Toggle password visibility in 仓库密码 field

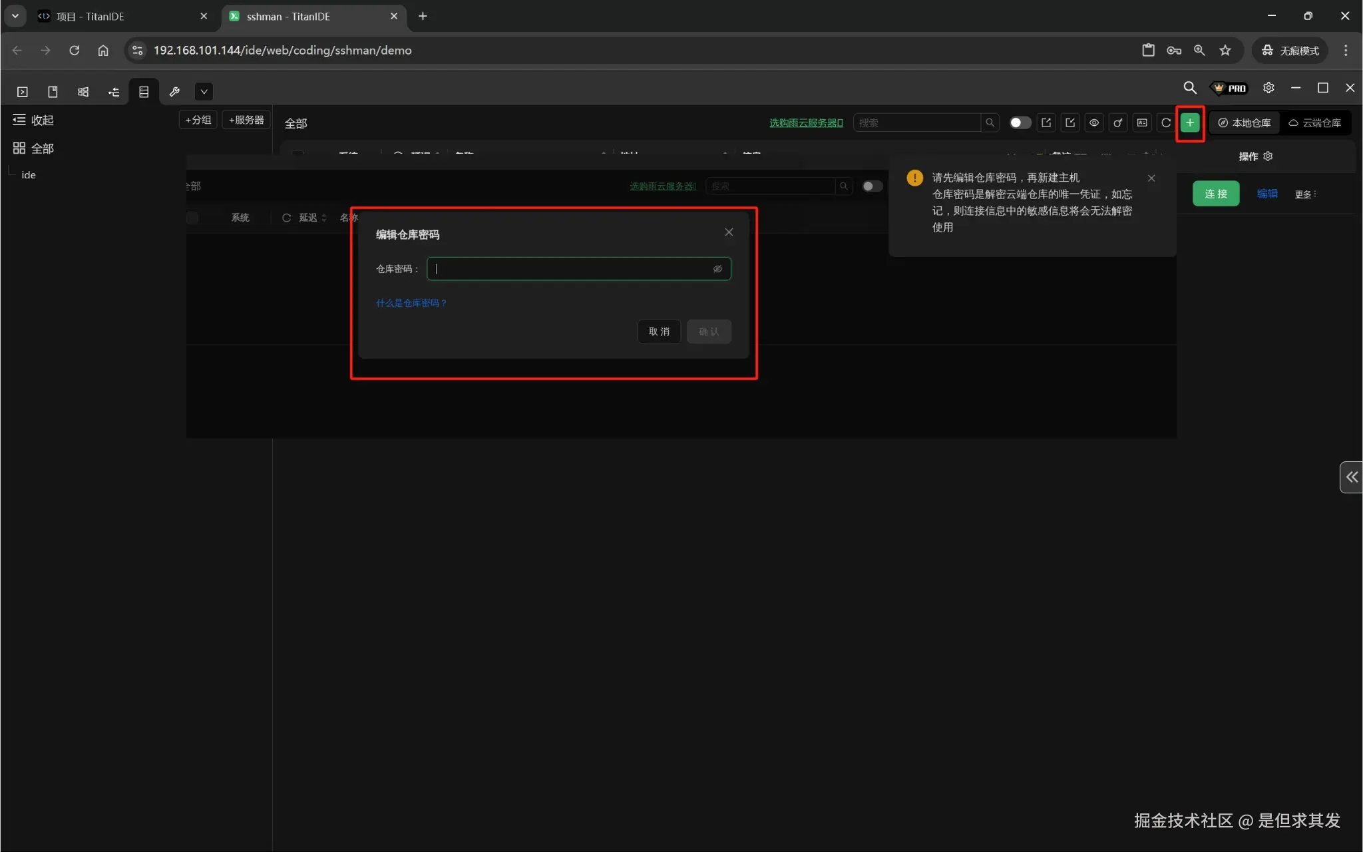point(717,269)
